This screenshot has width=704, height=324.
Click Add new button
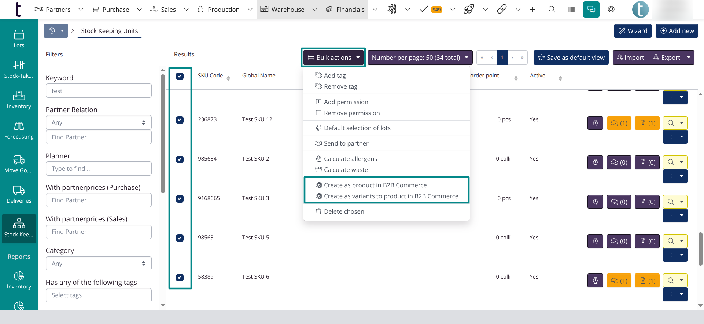point(677,31)
